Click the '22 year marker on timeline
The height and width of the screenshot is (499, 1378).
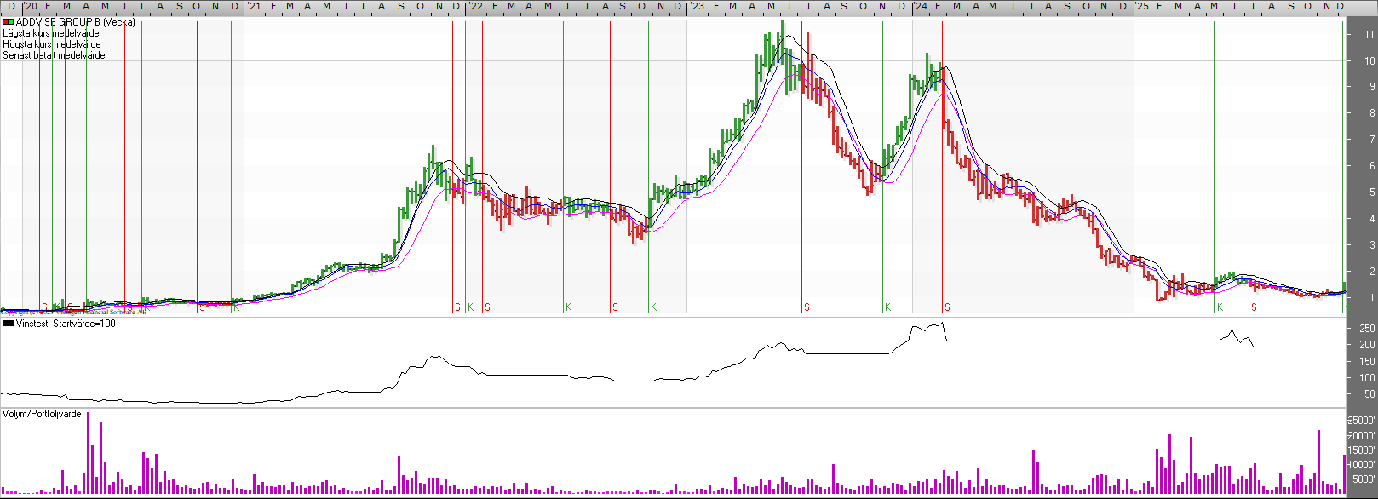tap(476, 6)
